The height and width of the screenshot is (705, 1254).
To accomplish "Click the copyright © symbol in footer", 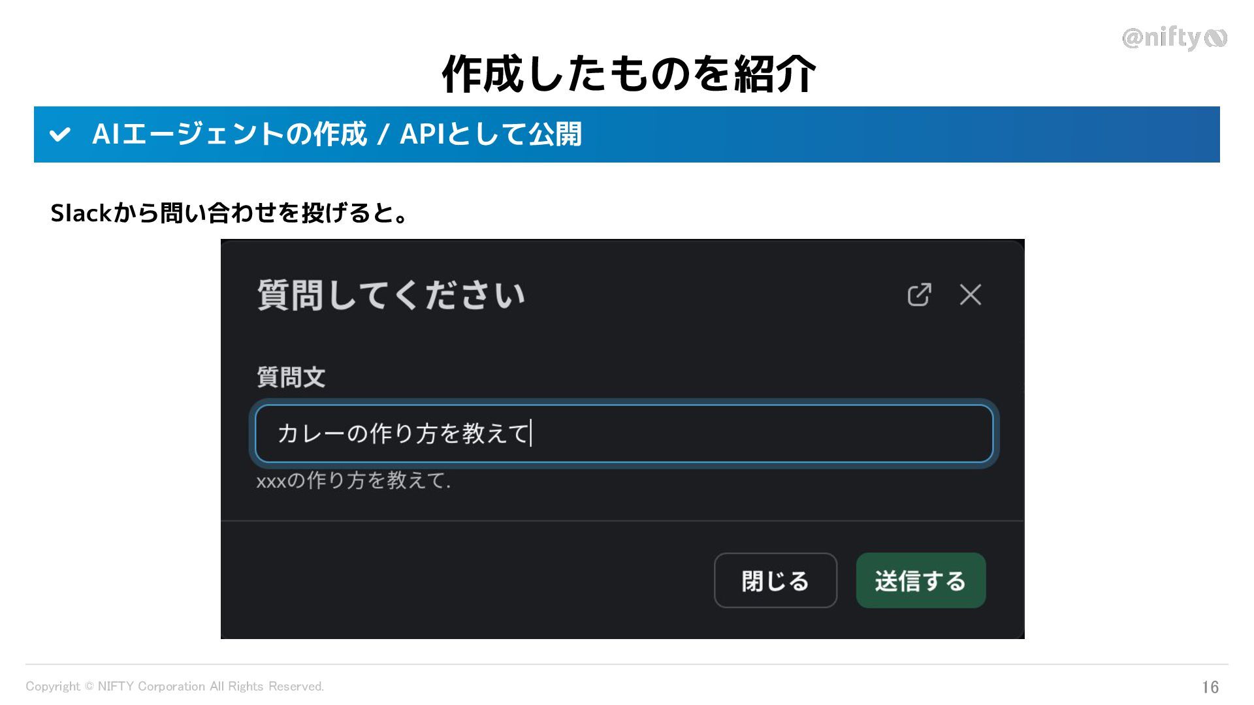I will [x=89, y=687].
